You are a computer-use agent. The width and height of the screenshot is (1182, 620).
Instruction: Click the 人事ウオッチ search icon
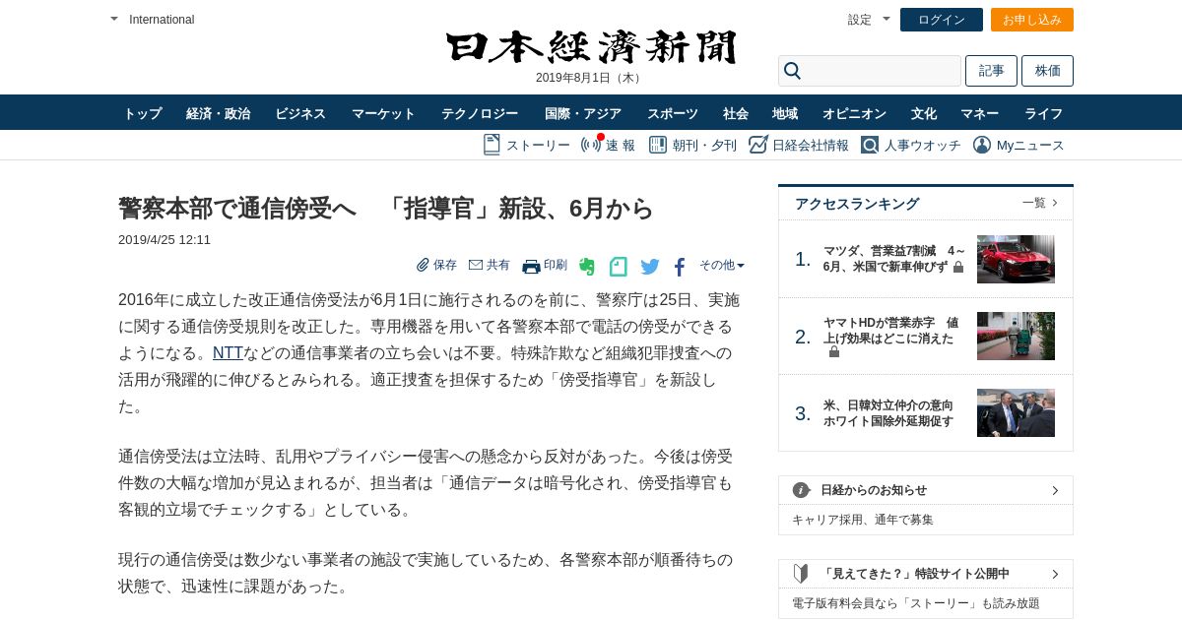tap(870, 145)
